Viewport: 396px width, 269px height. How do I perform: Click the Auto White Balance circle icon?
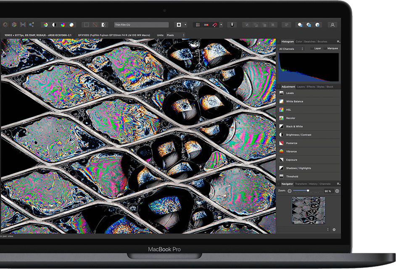tap(71, 25)
